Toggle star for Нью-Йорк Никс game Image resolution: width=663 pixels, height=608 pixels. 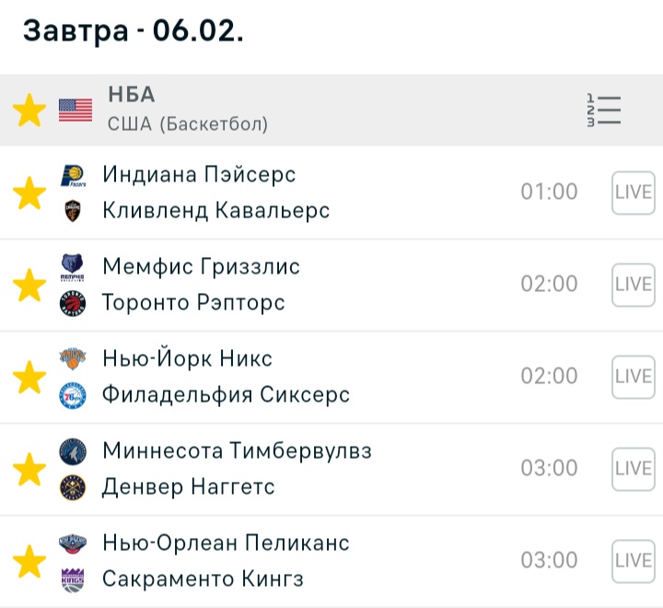point(29,378)
